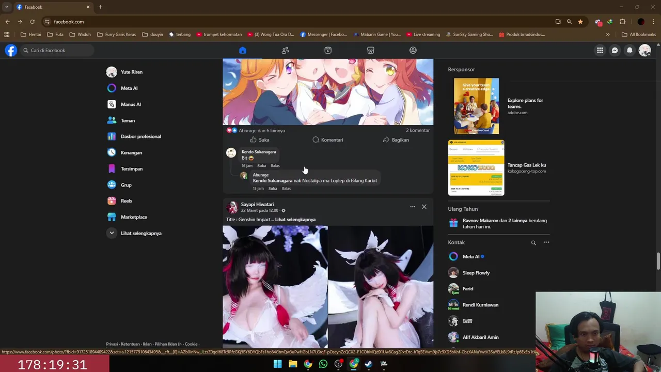Screen dimensions: 661x372
Task: Open the 2 komentar link
Action: click(x=418, y=131)
